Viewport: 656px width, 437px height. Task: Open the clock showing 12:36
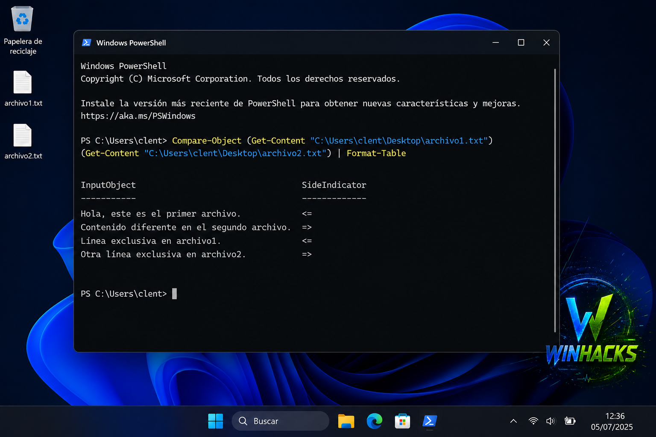click(615, 416)
